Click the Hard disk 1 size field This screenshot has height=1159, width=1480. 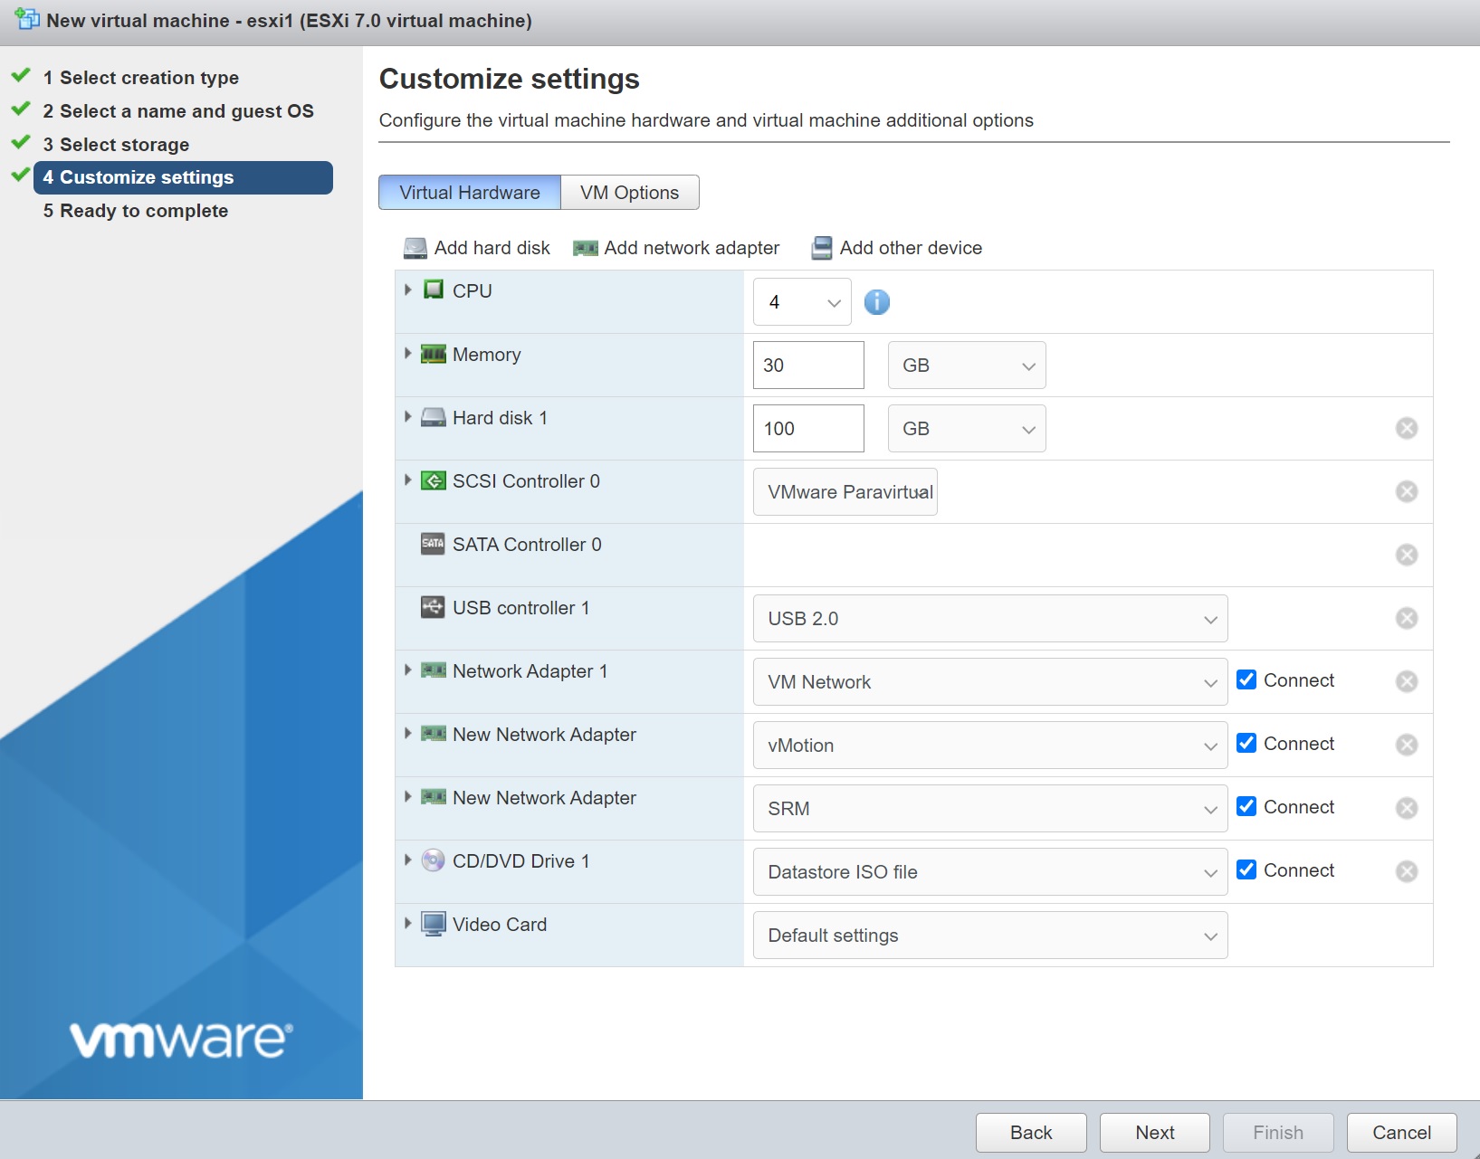tap(807, 429)
